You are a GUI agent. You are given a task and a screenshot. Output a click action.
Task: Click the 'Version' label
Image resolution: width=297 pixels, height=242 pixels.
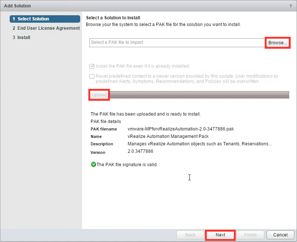pyautogui.click(x=98, y=152)
